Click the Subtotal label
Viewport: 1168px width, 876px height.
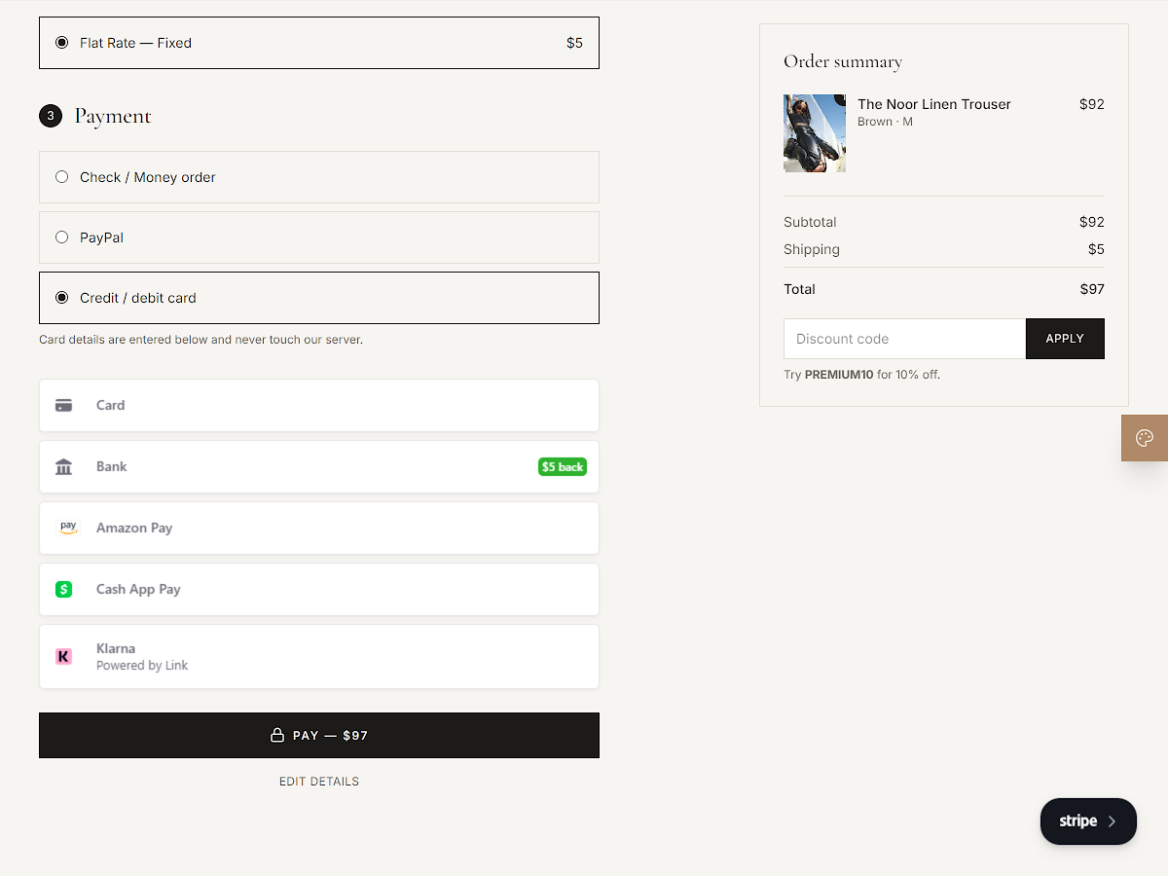click(x=810, y=222)
